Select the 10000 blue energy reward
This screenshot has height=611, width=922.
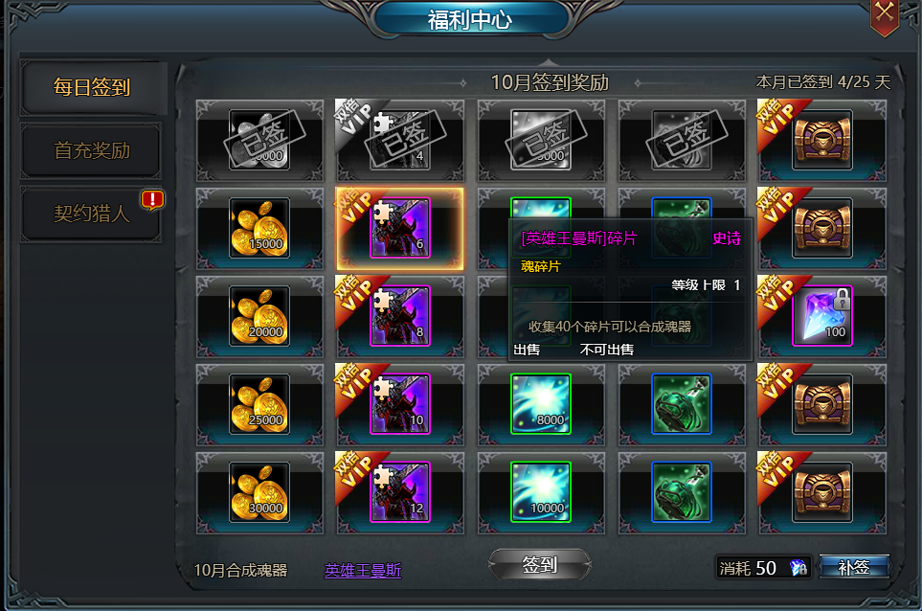coord(541,492)
